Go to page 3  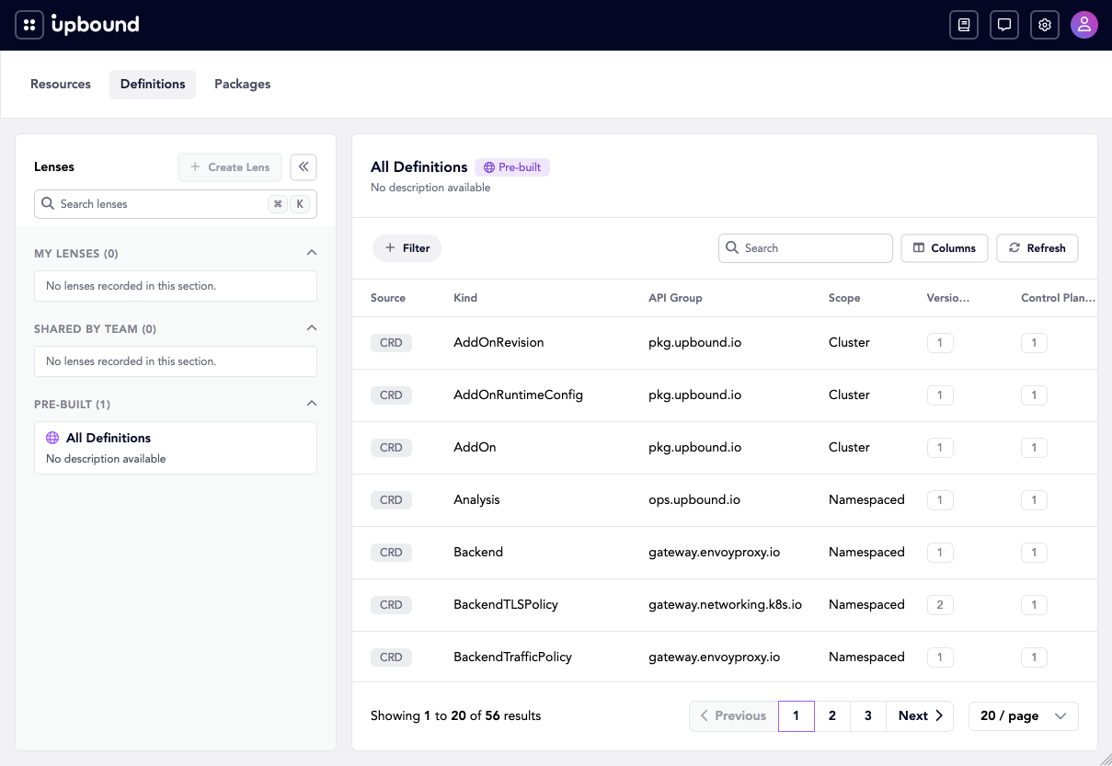[x=868, y=715]
